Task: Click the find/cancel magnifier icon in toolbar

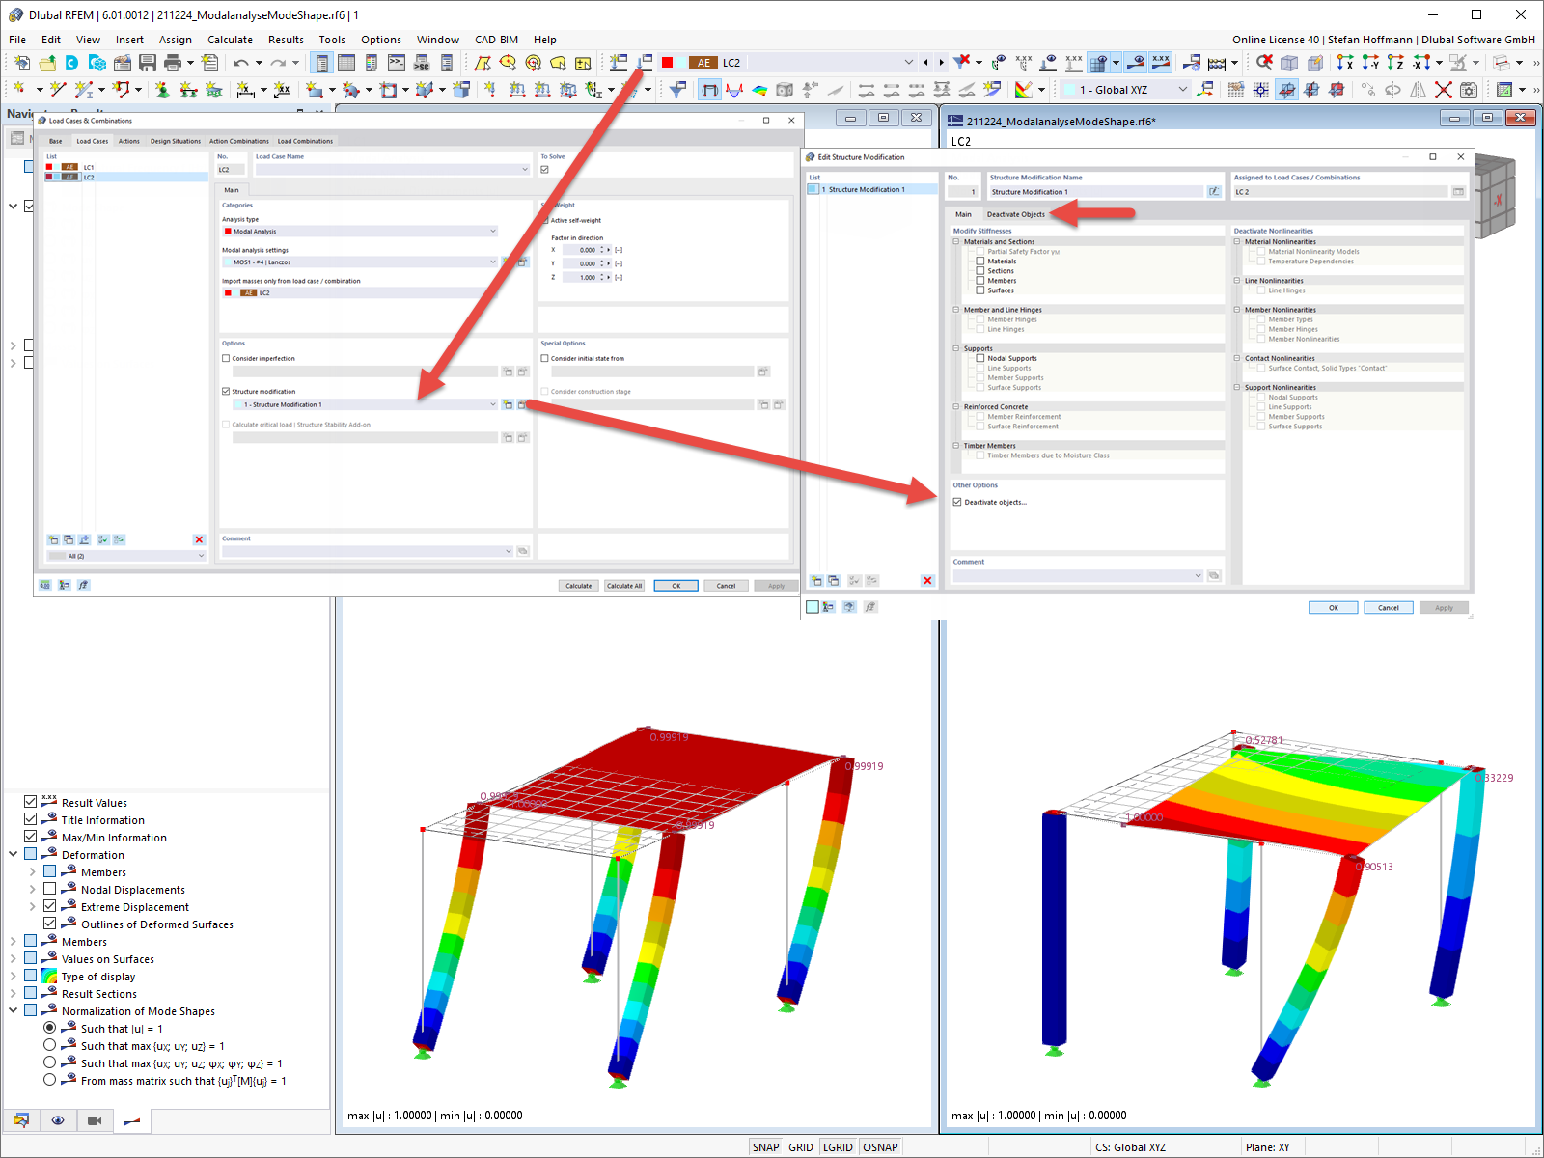Action: (1264, 63)
